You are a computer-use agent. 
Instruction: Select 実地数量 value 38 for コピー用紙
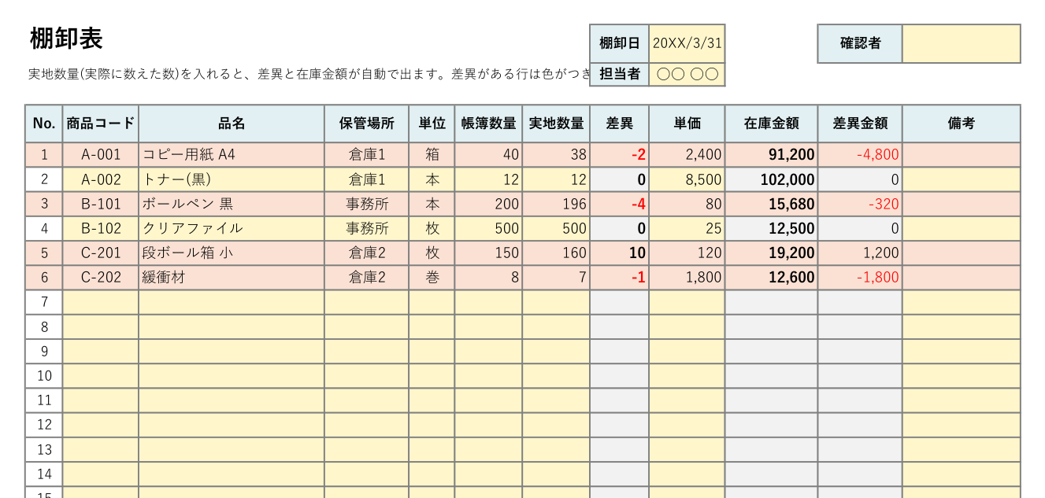pos(556,155)
